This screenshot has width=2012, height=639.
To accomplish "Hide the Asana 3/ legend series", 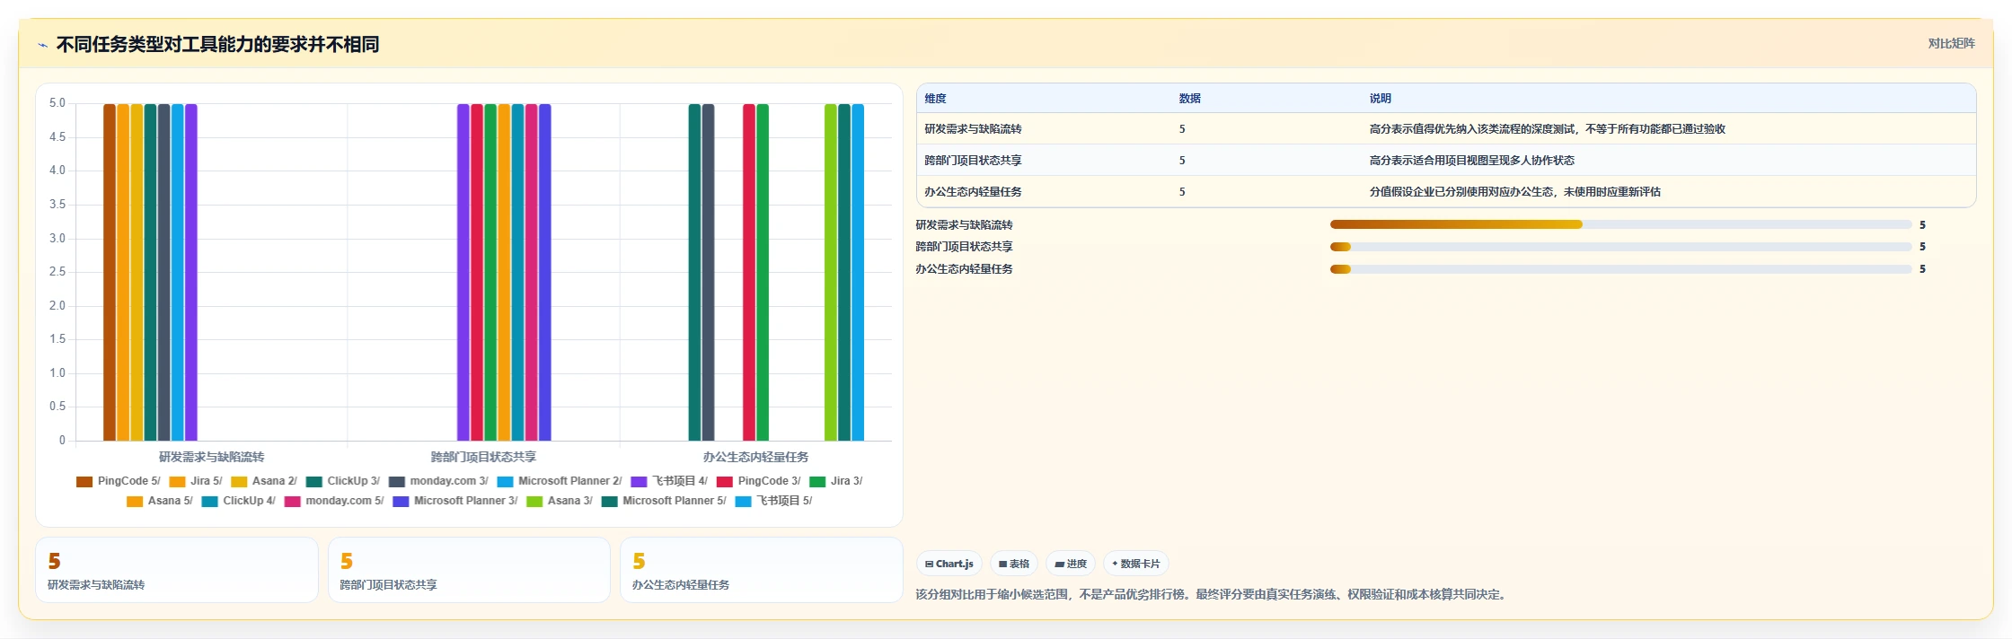I will [559, 501].
